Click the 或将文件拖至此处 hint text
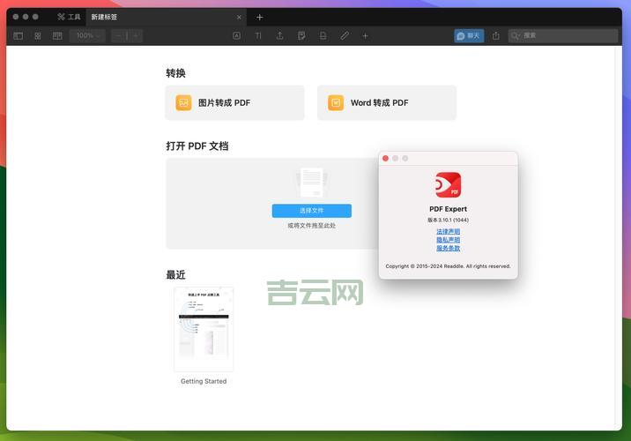The image size is (631, 441). coord(311,226)
